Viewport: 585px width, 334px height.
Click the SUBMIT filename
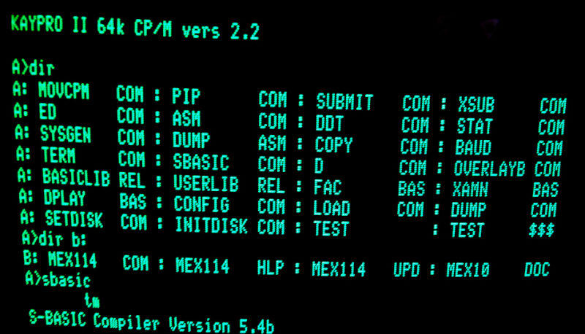coord(344,102)
